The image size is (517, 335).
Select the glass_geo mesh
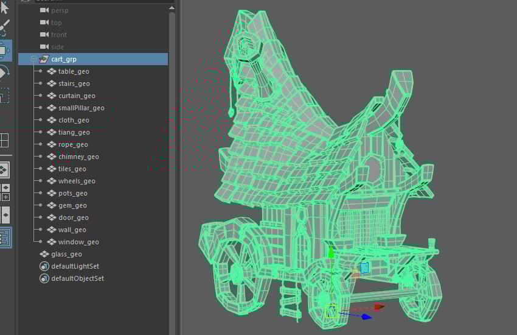click(x=66, y=254)
